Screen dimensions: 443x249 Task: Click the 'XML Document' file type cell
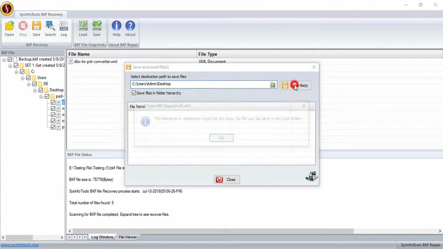click(212, 61)
